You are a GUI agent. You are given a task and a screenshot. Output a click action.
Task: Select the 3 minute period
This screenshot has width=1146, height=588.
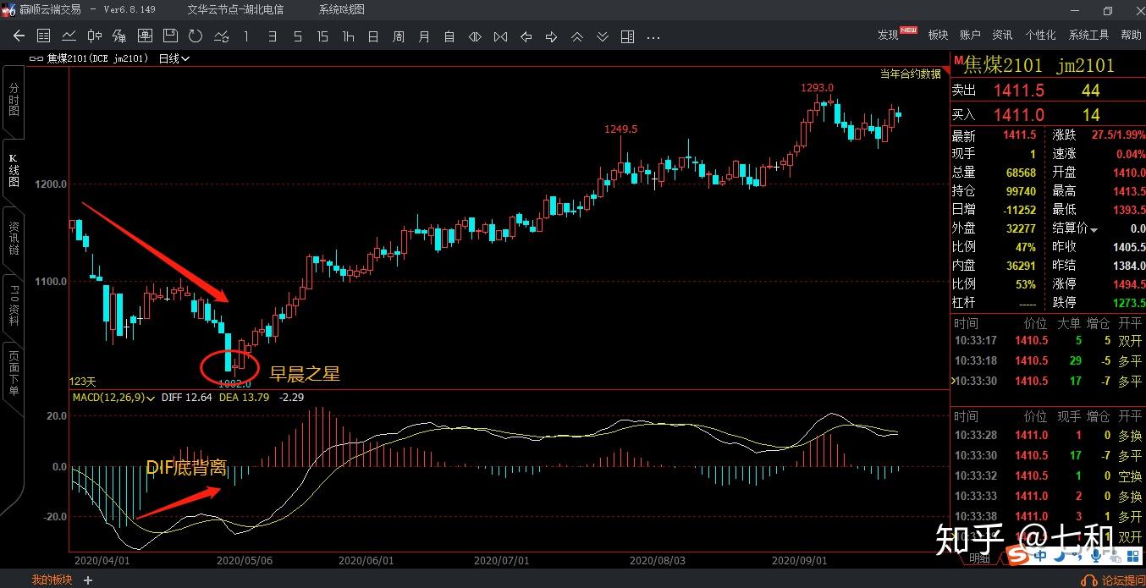tap(272, 36)
